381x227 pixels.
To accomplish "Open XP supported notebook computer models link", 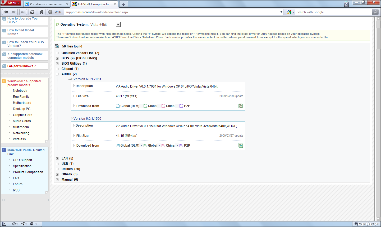I will (25, 56).
